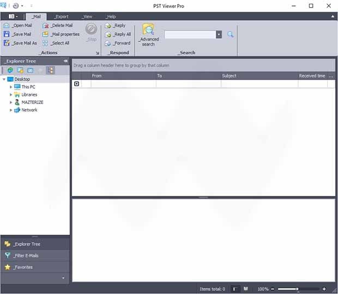Click the first layout view button in status bar

click(236, 289)
